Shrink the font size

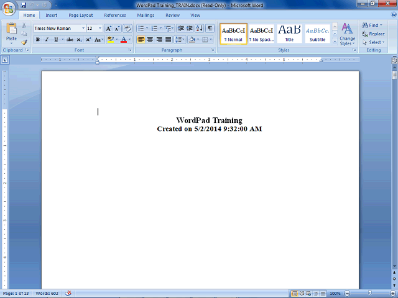[x=117, y=29]
